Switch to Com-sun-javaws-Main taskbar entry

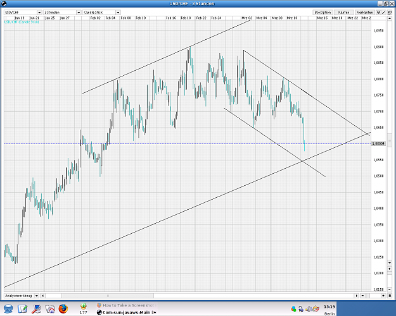pyautogui.click(x=126, y=312)
